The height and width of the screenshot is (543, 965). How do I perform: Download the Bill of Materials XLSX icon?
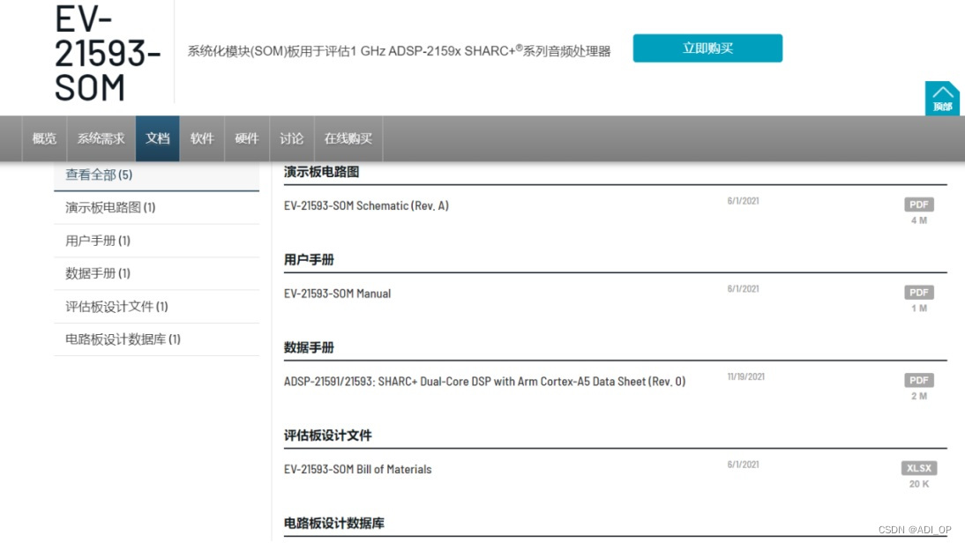tap(919, 468)
